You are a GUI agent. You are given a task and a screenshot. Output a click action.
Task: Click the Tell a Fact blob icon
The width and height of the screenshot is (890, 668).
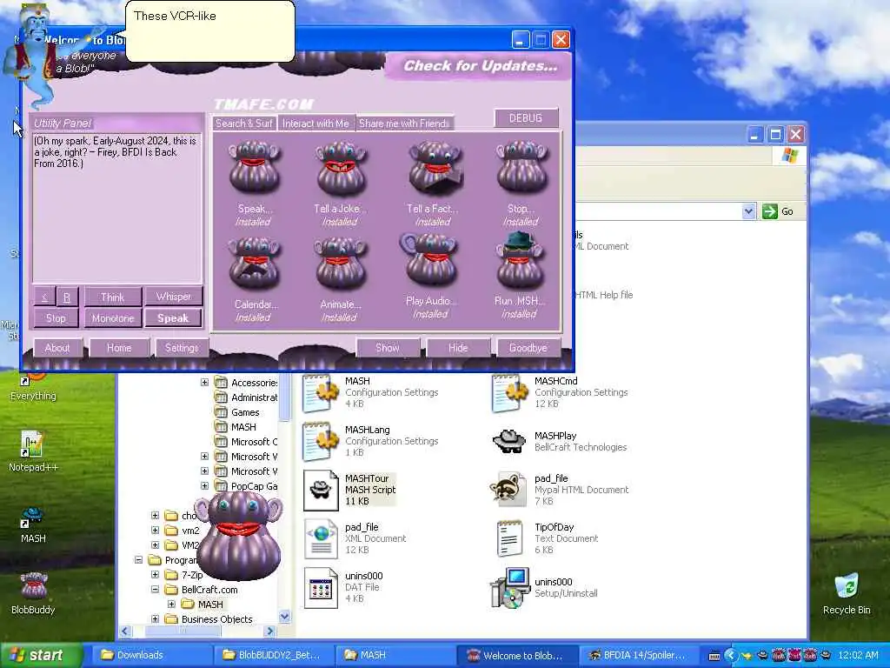pos(435,168)
